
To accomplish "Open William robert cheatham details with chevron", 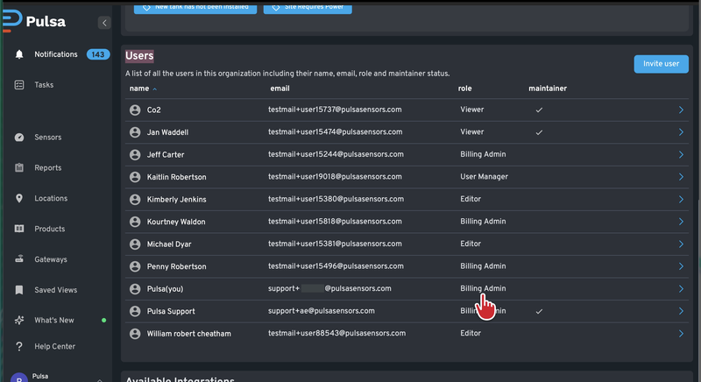I will (x=681, y=333).
